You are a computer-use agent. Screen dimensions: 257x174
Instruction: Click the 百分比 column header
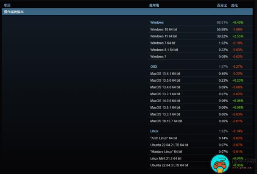click(222, 5)
